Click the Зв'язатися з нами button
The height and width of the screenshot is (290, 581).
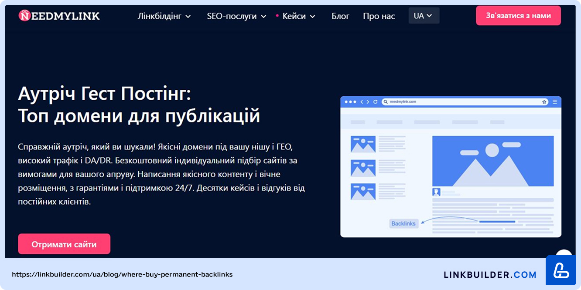(x=518, y=16)
